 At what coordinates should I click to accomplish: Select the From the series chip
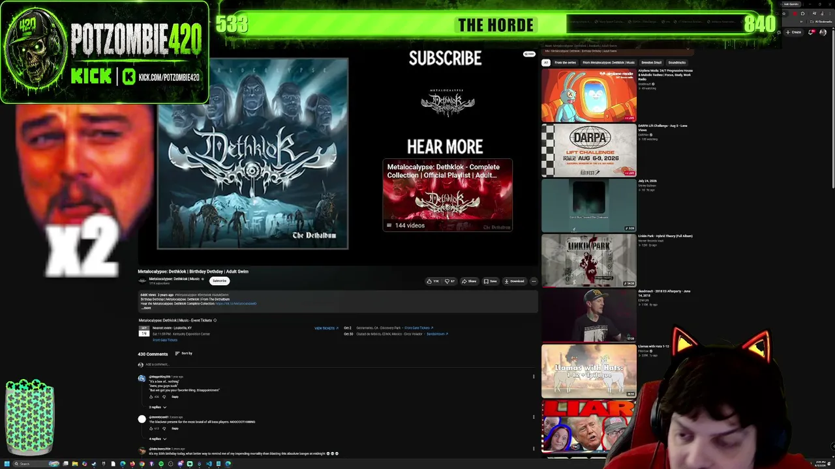point(565,63)
